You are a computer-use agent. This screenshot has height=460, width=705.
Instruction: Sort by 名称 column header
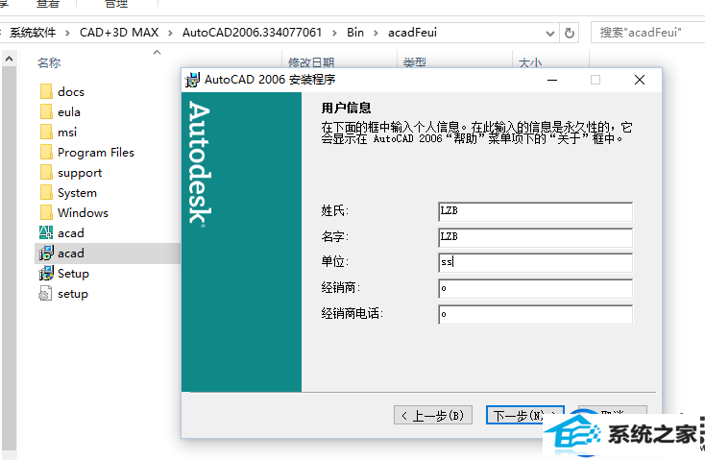click(49, 63)
